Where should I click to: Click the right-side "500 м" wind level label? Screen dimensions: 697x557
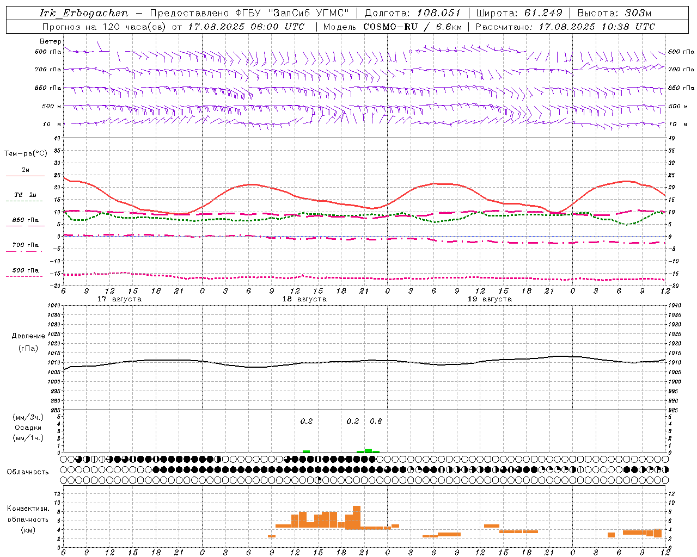pyautogui.click(x=678, y=106)
